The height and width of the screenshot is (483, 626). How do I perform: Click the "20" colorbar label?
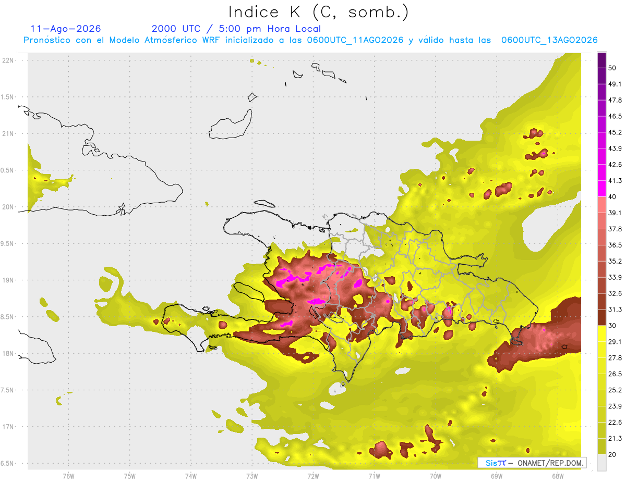pos(612,454)
